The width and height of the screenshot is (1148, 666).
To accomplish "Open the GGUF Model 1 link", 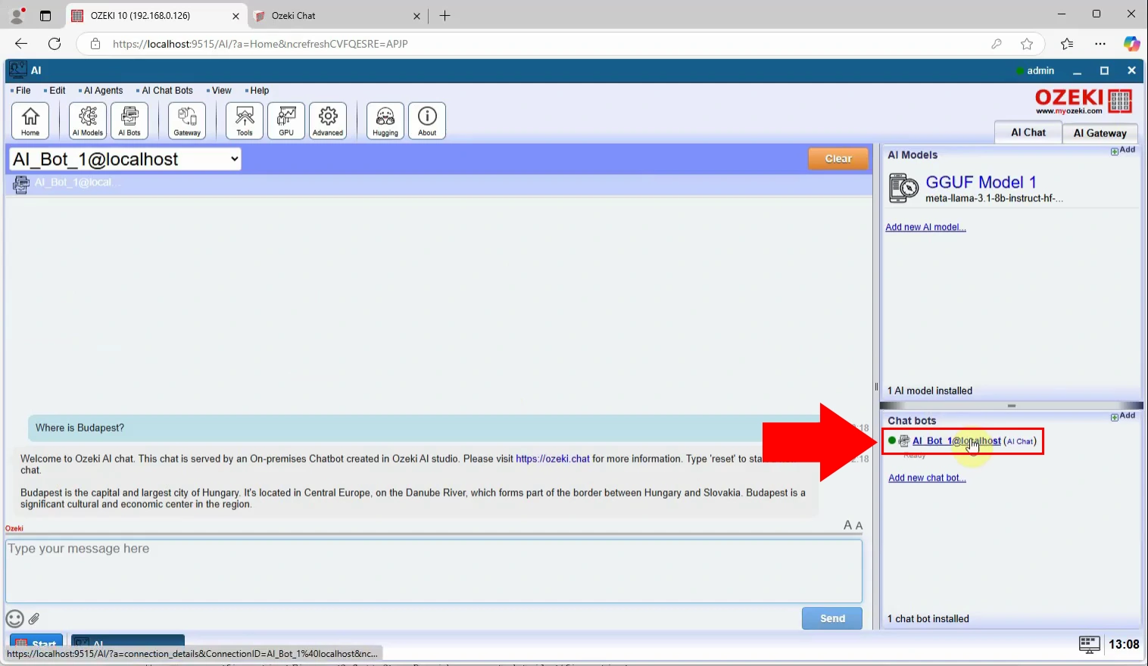I will [981, 182].
